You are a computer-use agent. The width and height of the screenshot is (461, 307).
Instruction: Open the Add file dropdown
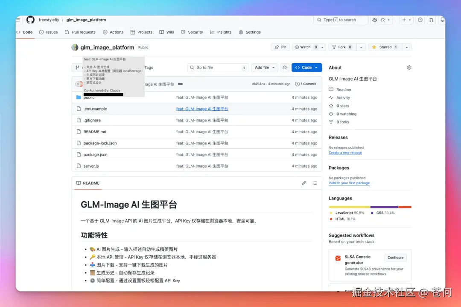[265, 67]
